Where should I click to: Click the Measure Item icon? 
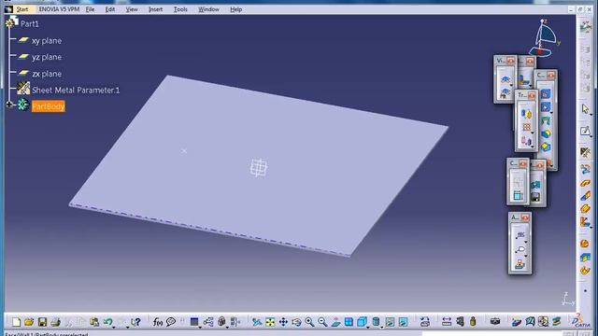point(460,322)
